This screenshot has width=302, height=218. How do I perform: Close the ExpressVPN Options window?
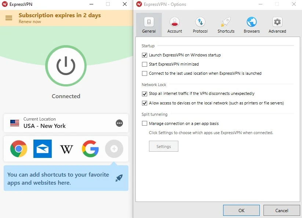click(294, 4)
